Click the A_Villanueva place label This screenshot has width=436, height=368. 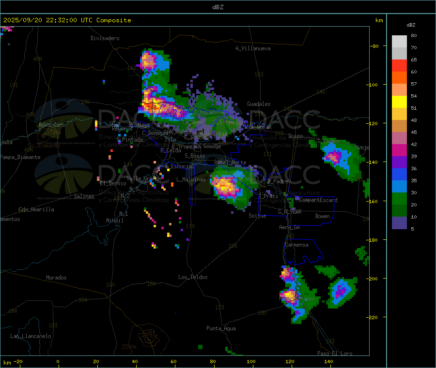point(253,48)
